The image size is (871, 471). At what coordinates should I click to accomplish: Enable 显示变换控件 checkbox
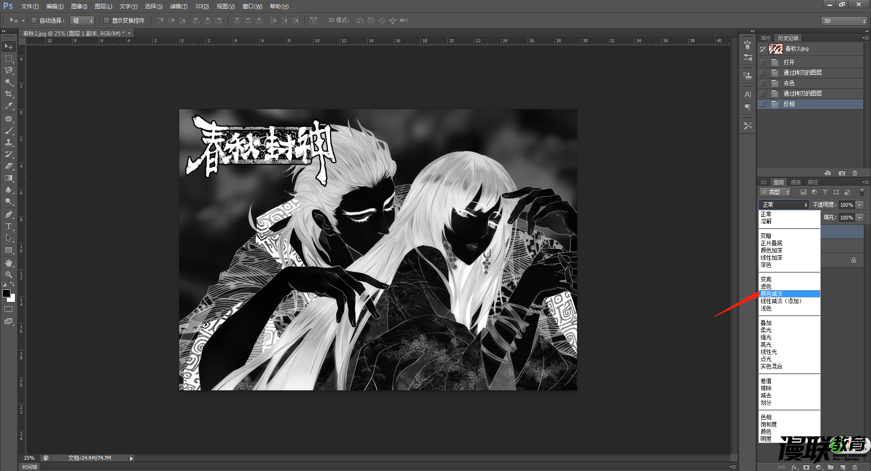(x=107, y=20)
